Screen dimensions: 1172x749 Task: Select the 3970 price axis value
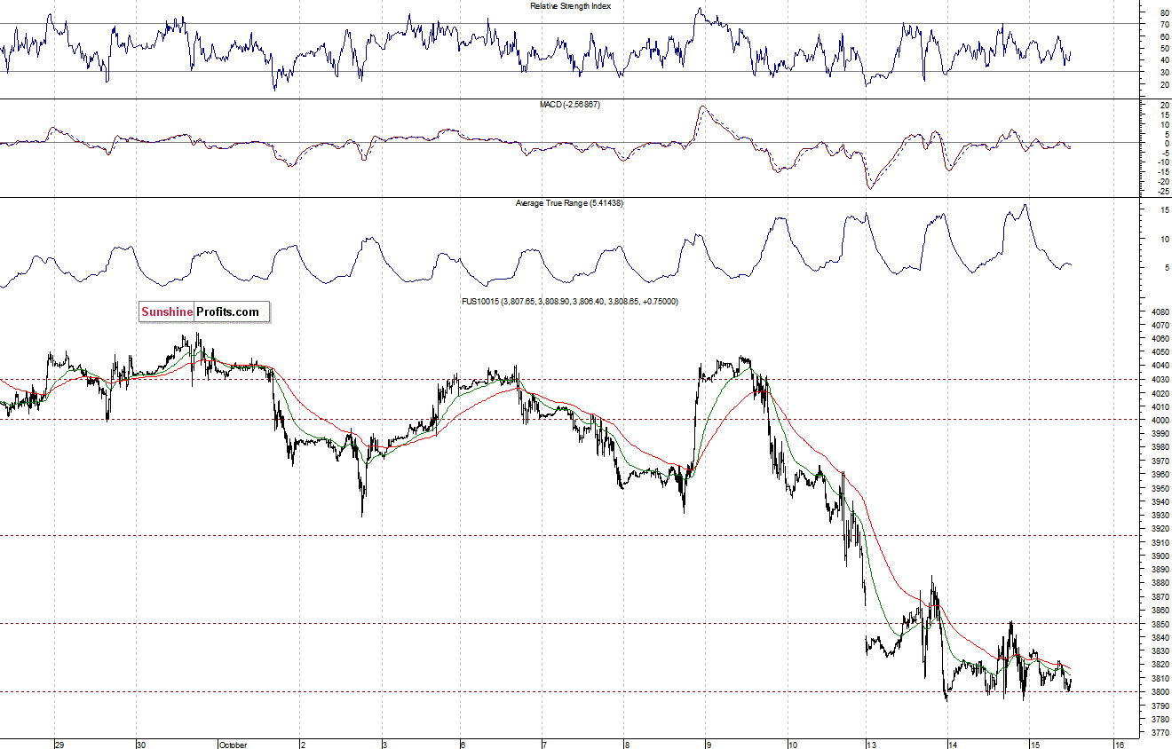[1159, 461]
